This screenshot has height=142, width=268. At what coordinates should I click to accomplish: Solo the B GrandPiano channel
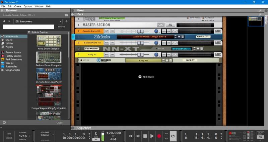point(112,43)
